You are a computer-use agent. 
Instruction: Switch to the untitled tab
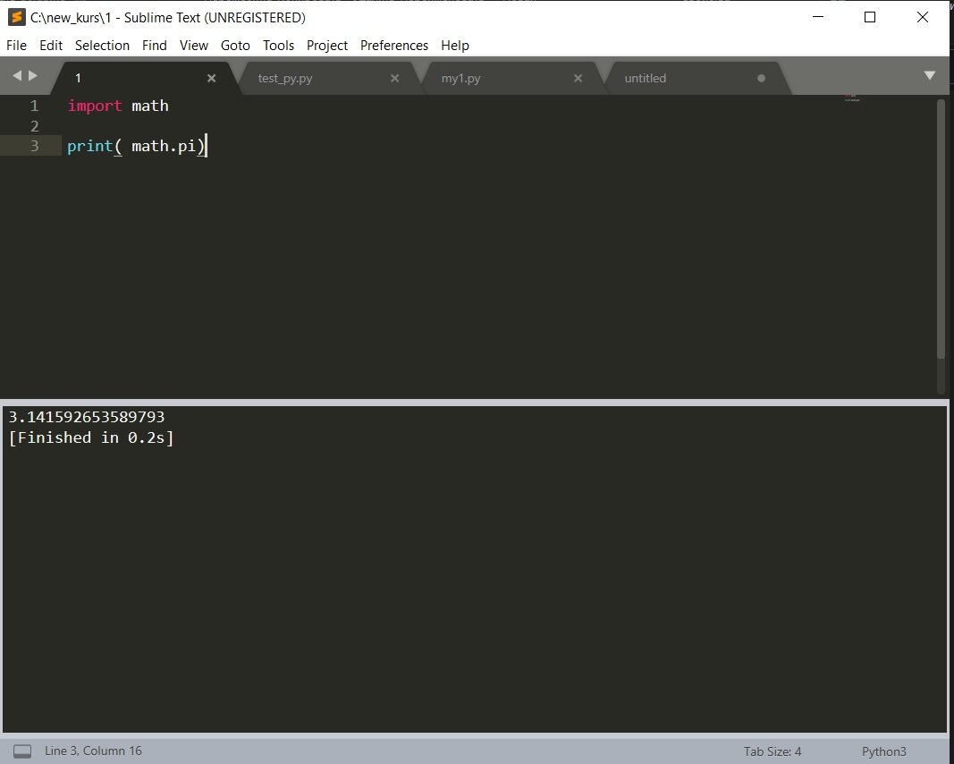click(646, 78)
